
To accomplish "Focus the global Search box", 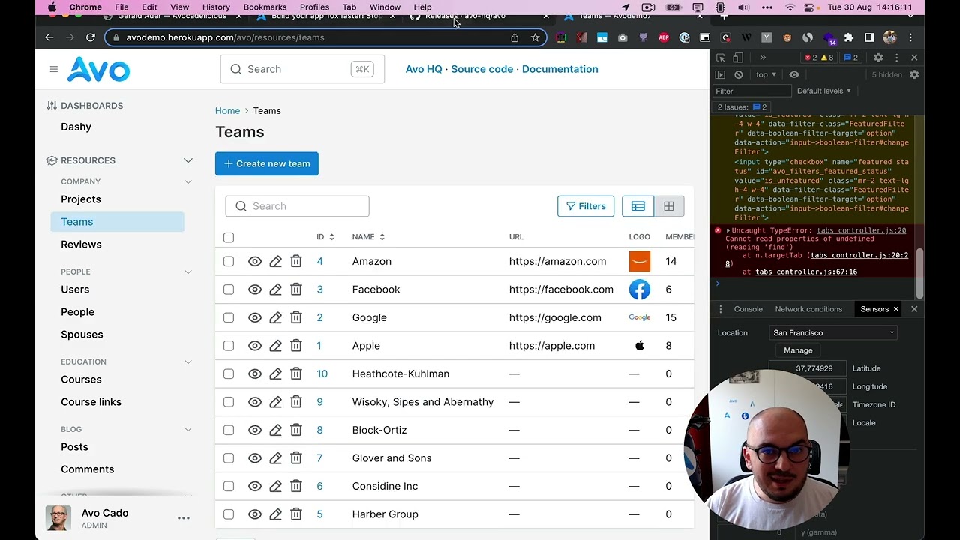I will [302, 69].
